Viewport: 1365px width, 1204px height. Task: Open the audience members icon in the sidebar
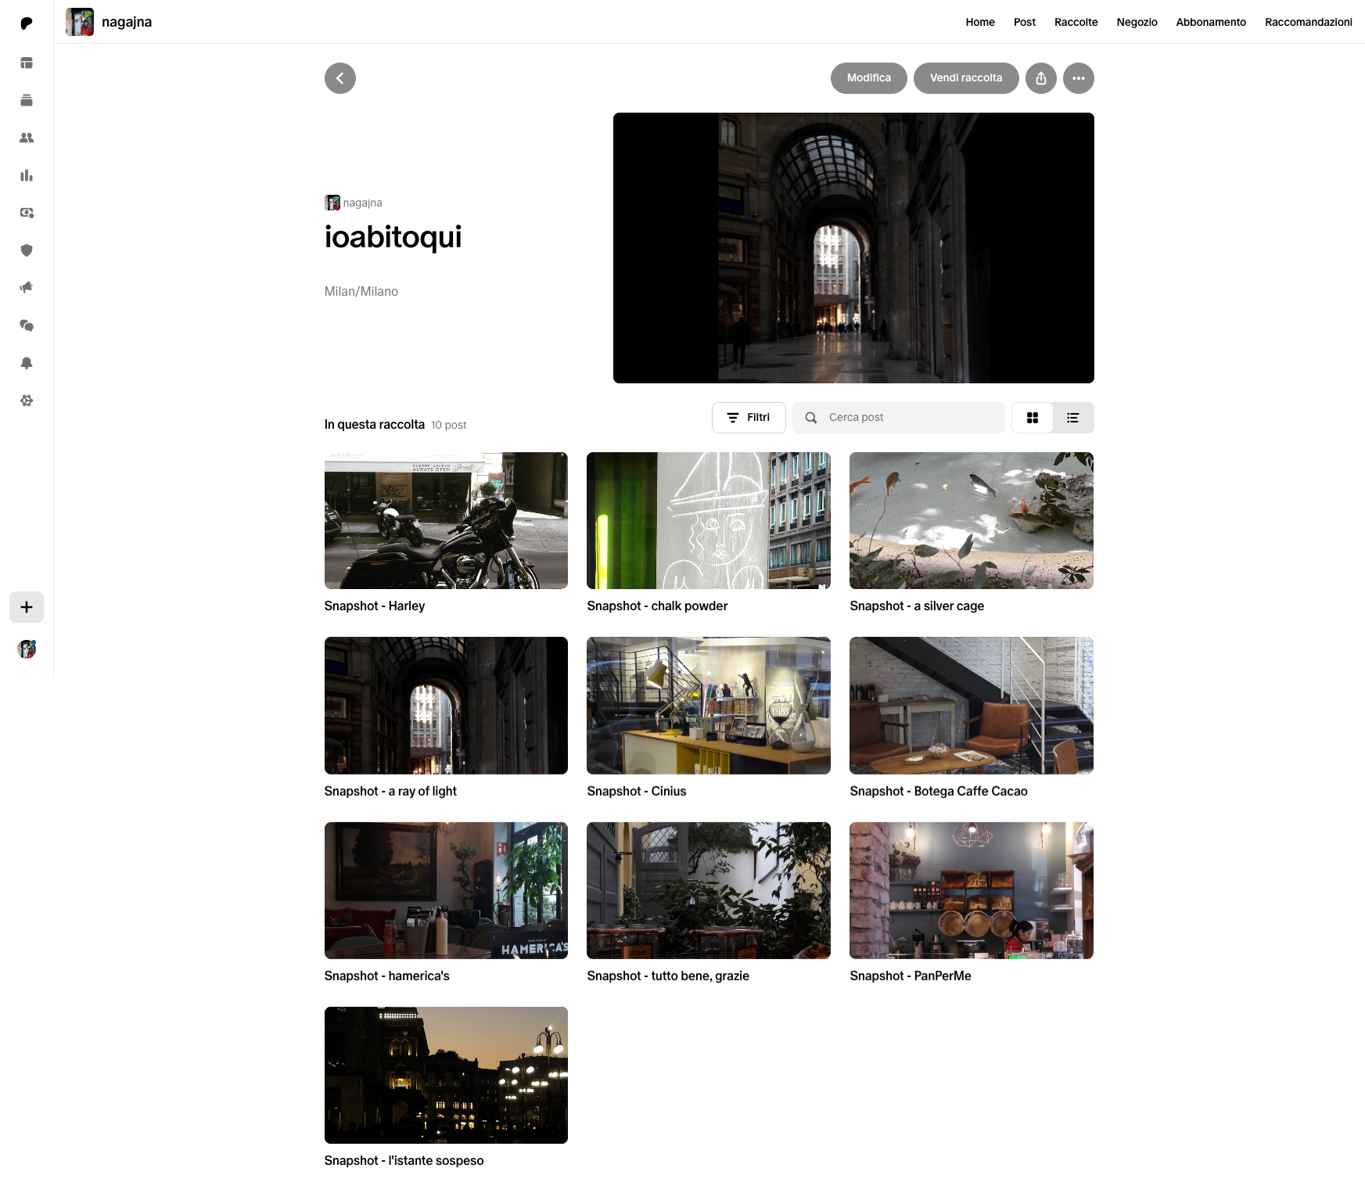coord(27,138)
